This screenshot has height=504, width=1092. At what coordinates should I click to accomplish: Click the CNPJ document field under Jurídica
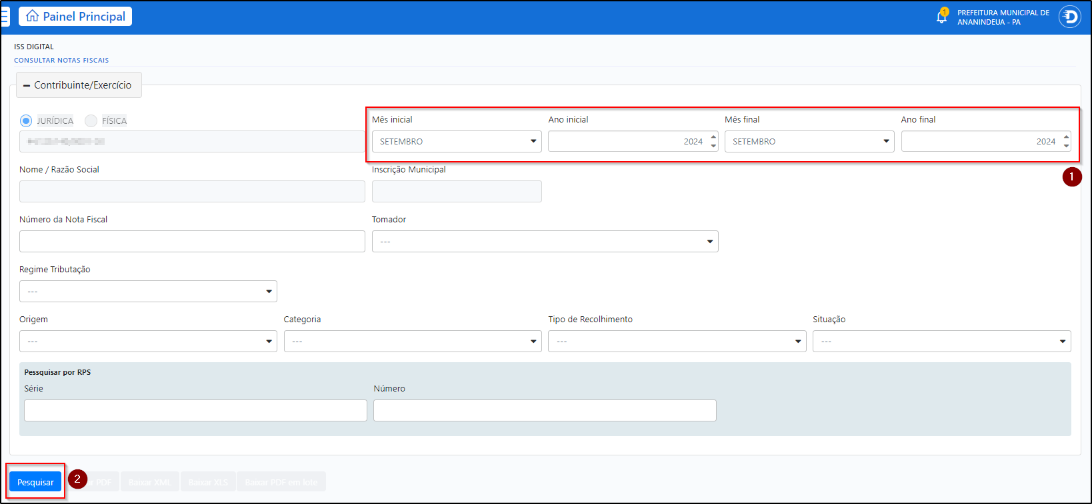pos(192,141)
